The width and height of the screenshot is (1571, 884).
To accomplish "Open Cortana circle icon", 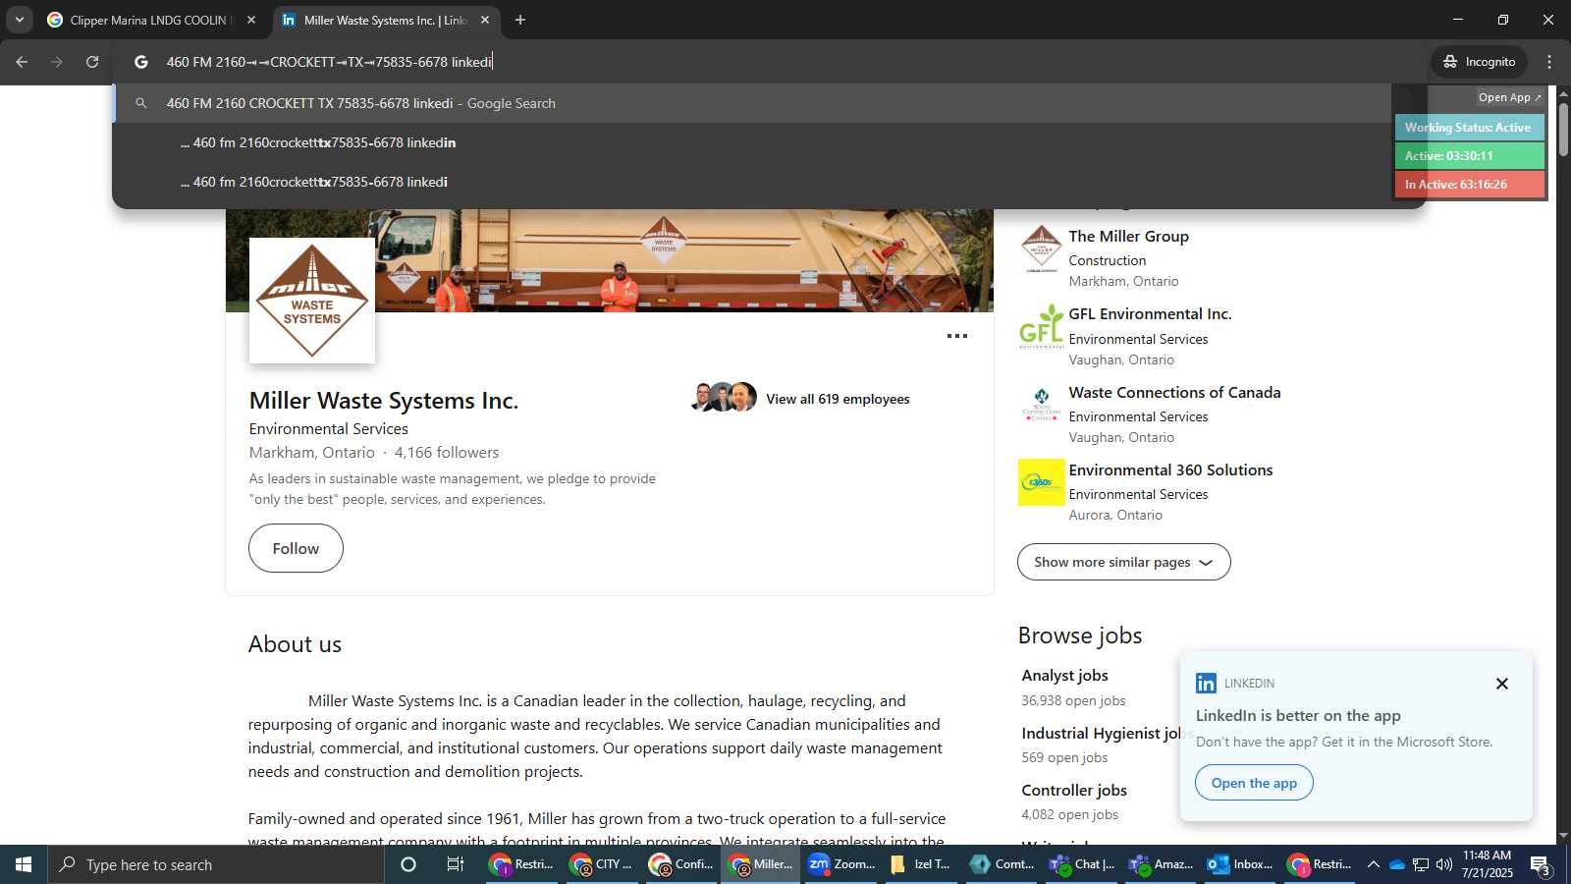I will point(408,864).
